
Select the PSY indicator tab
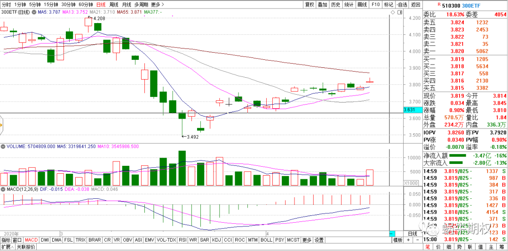click(x=279, y=240)
